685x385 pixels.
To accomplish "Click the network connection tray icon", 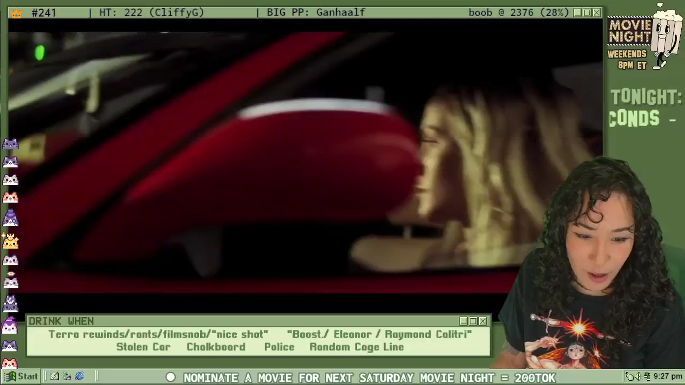I will (x=647, y=376).
